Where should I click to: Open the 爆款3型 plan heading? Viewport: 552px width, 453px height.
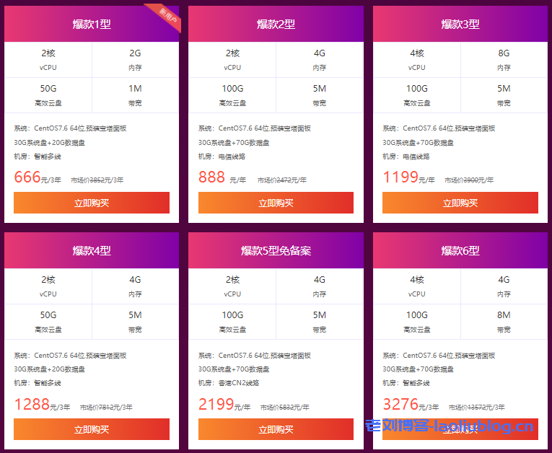[460, 25]
